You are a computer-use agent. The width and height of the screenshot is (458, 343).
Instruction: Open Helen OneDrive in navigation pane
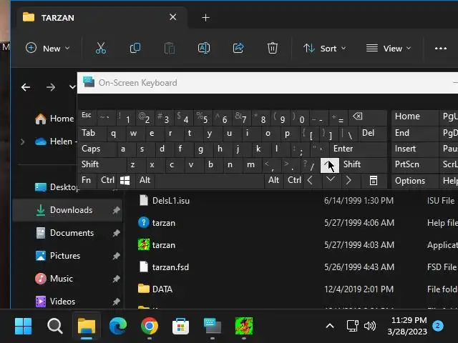coord(56,141)
